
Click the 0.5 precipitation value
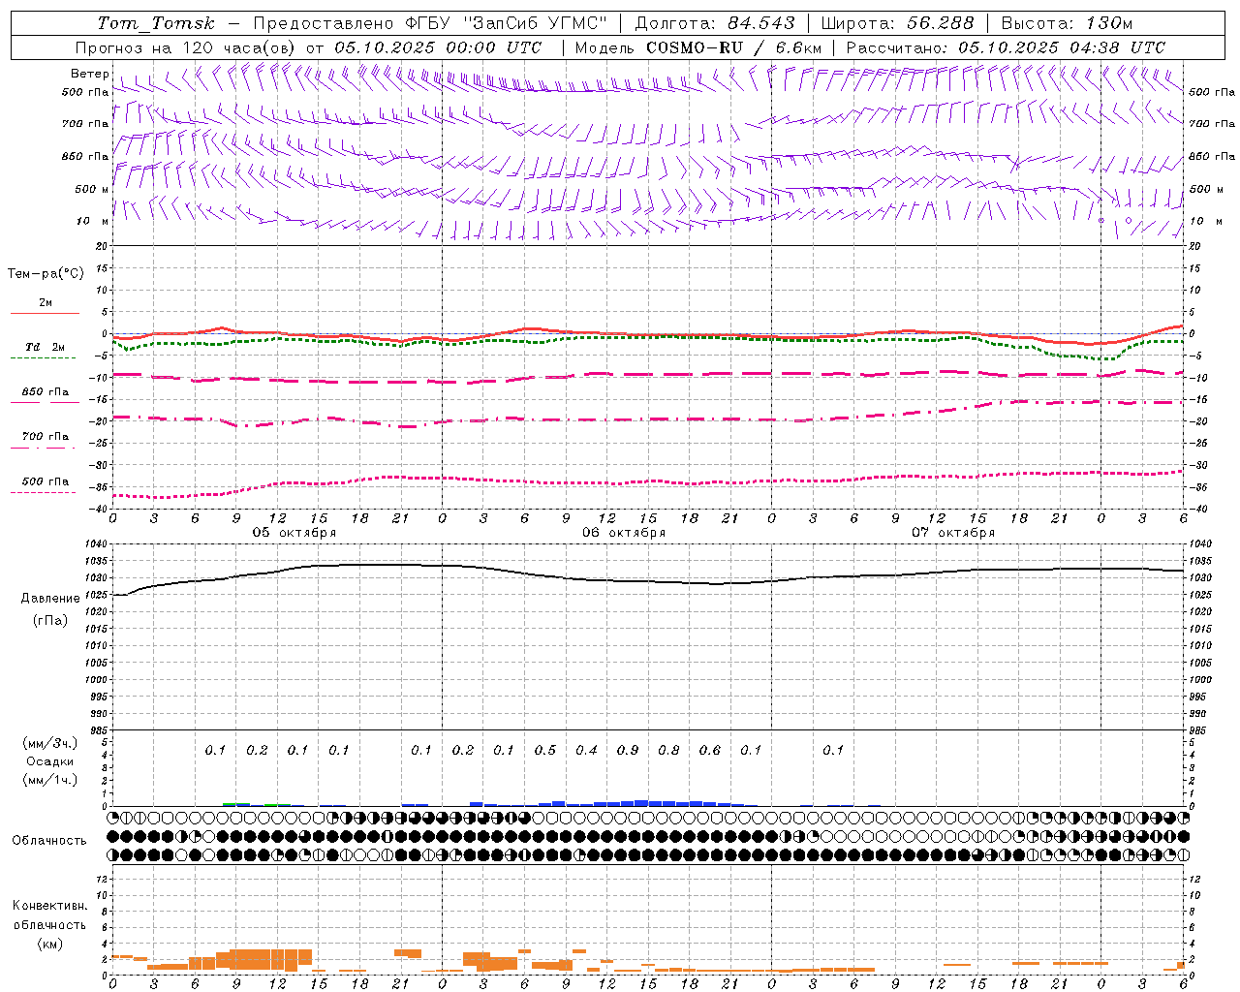point(545,750)
